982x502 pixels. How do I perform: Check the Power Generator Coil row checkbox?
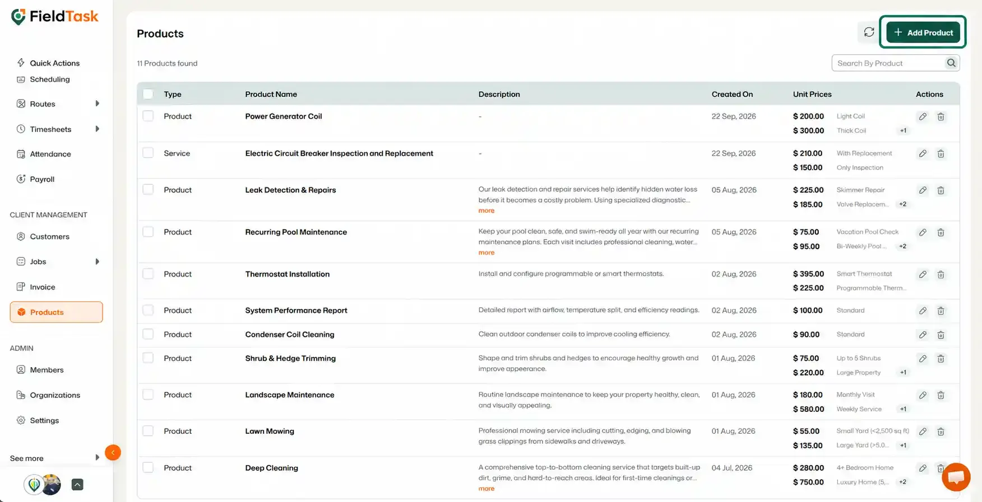[x=148, y=116]
